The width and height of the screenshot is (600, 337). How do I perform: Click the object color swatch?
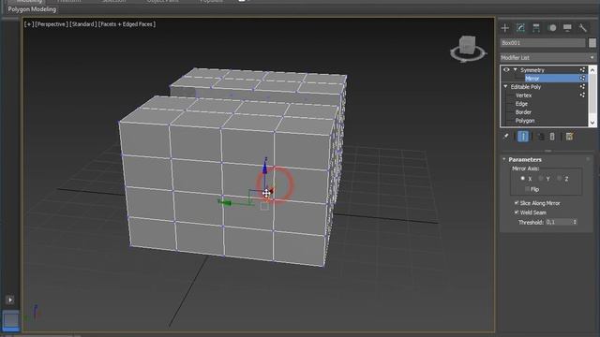[x=592, y=43]
